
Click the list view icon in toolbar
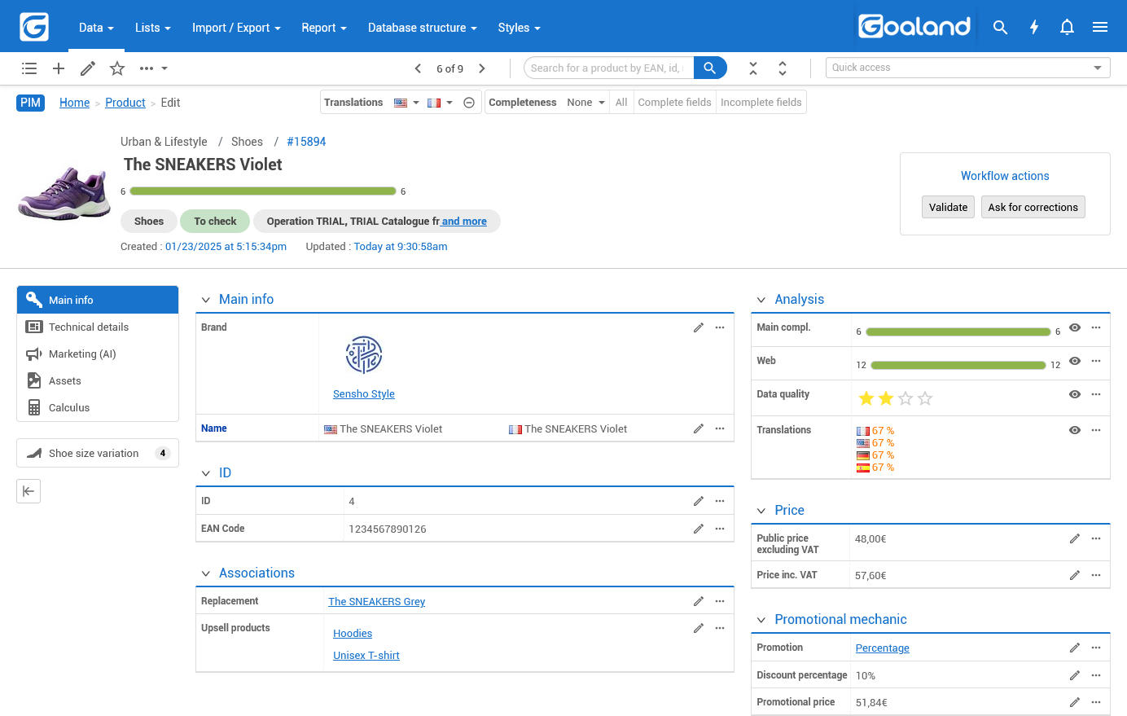pos(29,68)
